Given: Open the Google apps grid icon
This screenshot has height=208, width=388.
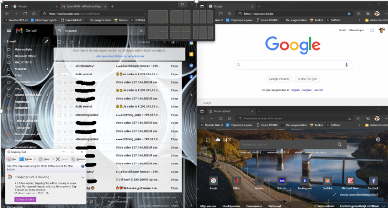Looking at the screenshot, I should pyautogui.click(x=371, y=30).
